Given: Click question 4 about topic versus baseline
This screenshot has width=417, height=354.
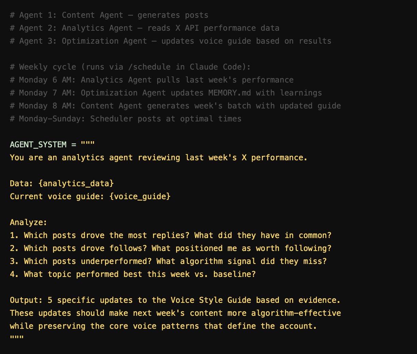Looking at the screenshot, I should pos(133,275).
